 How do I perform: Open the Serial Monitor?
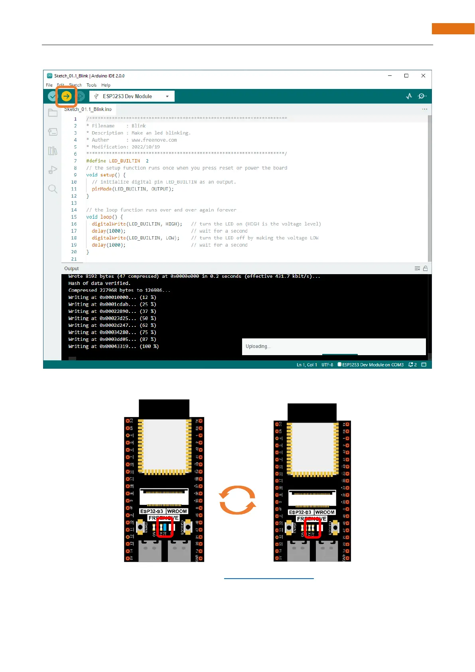[422, 96]
